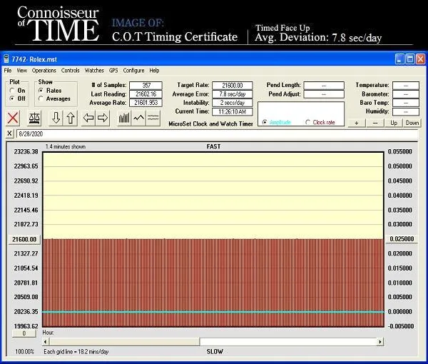The width and height of the screenshot is (428, 364).
Task: Click the minus (–) button
Action: click(x=375, y=123)
